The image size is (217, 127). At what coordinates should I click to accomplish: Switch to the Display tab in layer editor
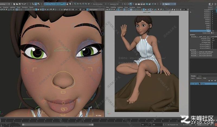193,76
